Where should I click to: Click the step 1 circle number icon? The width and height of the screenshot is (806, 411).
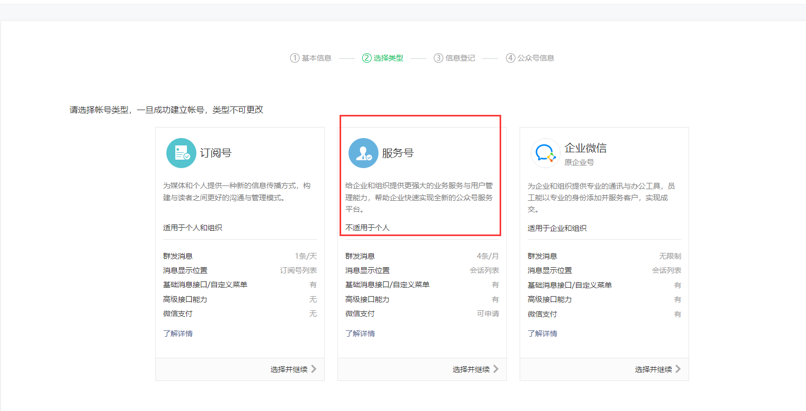[x=295, y=58]
